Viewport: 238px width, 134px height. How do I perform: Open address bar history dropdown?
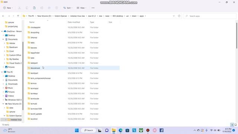[174, 16]
